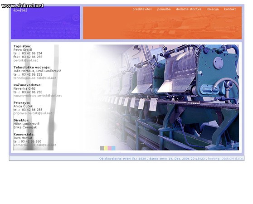Click the racunovodstvo.ce-tisk@siol.net email link

(x=38, y=96)
